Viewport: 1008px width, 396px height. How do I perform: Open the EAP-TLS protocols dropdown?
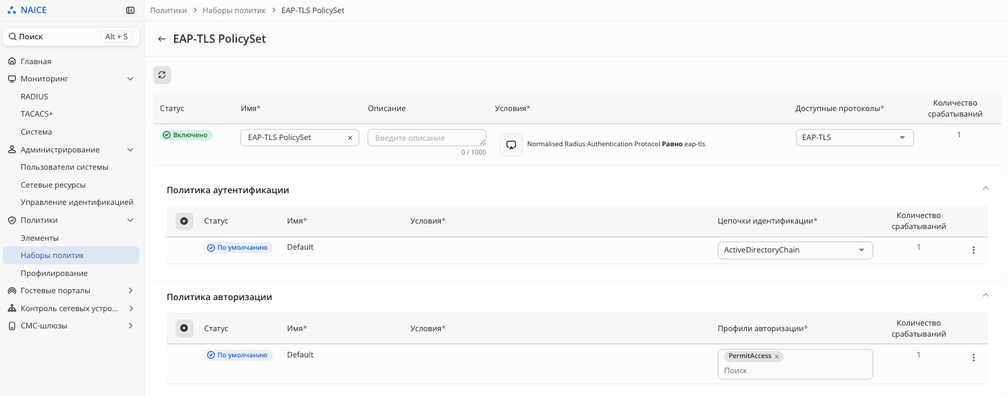click(855, 138)
